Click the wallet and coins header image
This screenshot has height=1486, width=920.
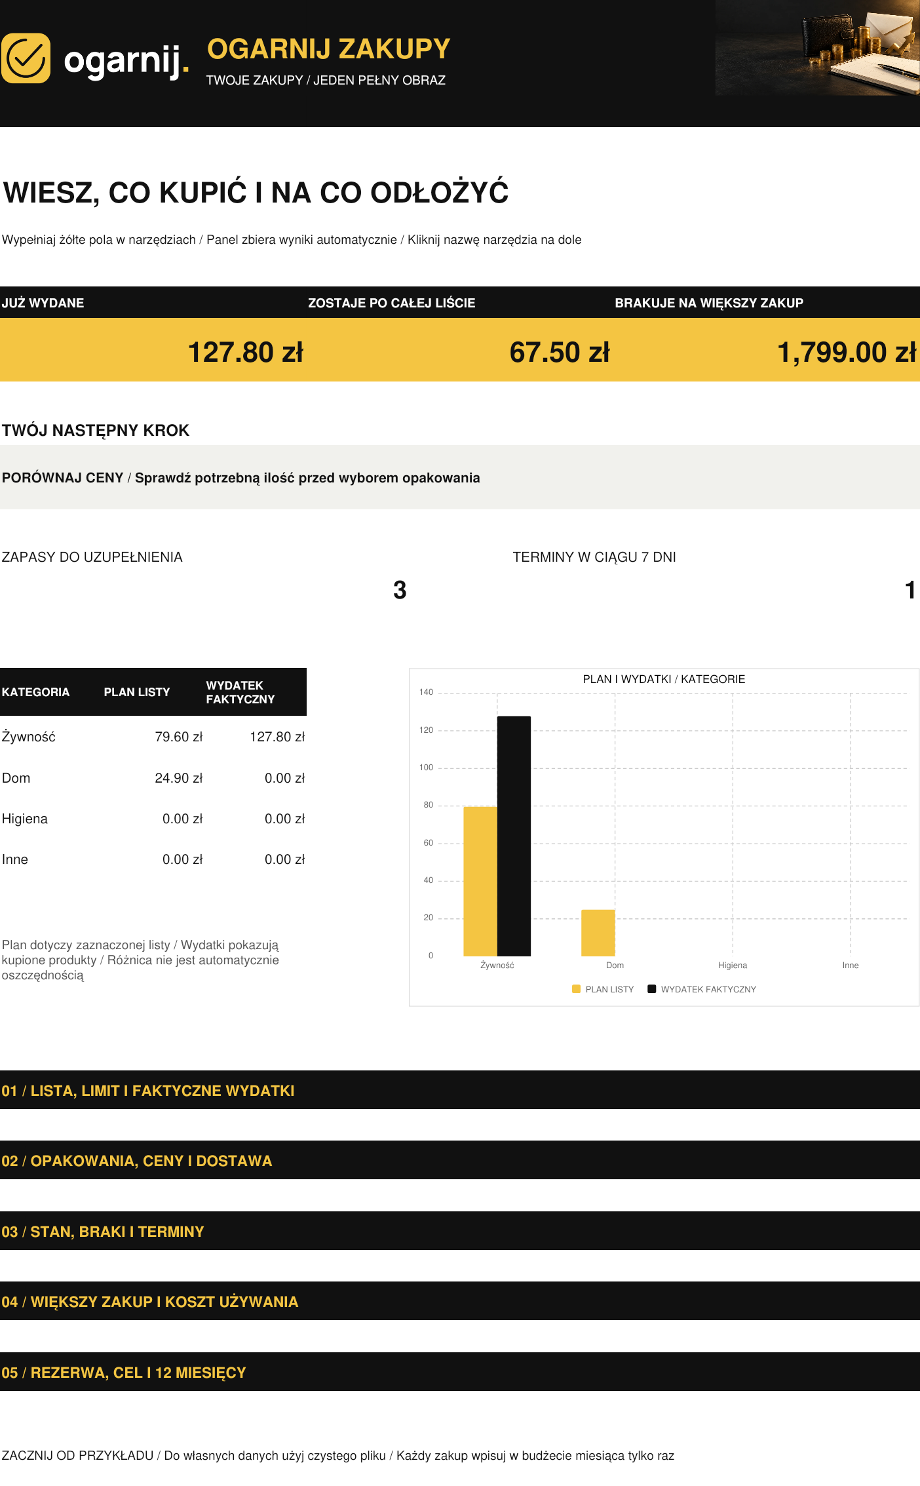(x=817, y=48)
